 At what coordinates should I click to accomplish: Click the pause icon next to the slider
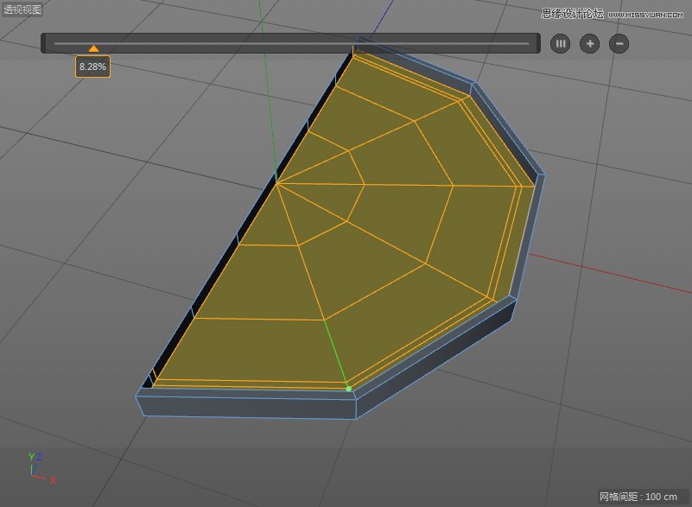click(x=560, y=43)
